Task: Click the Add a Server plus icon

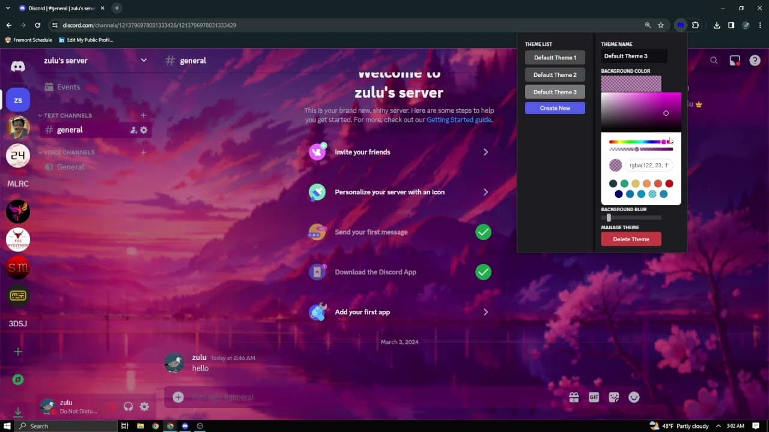Action: [x=18, y=352]
